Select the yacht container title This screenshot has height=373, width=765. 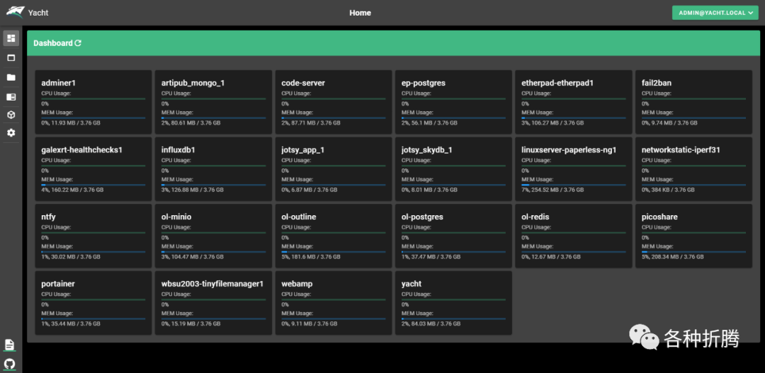pyautogui.click(x=412, y=284)
